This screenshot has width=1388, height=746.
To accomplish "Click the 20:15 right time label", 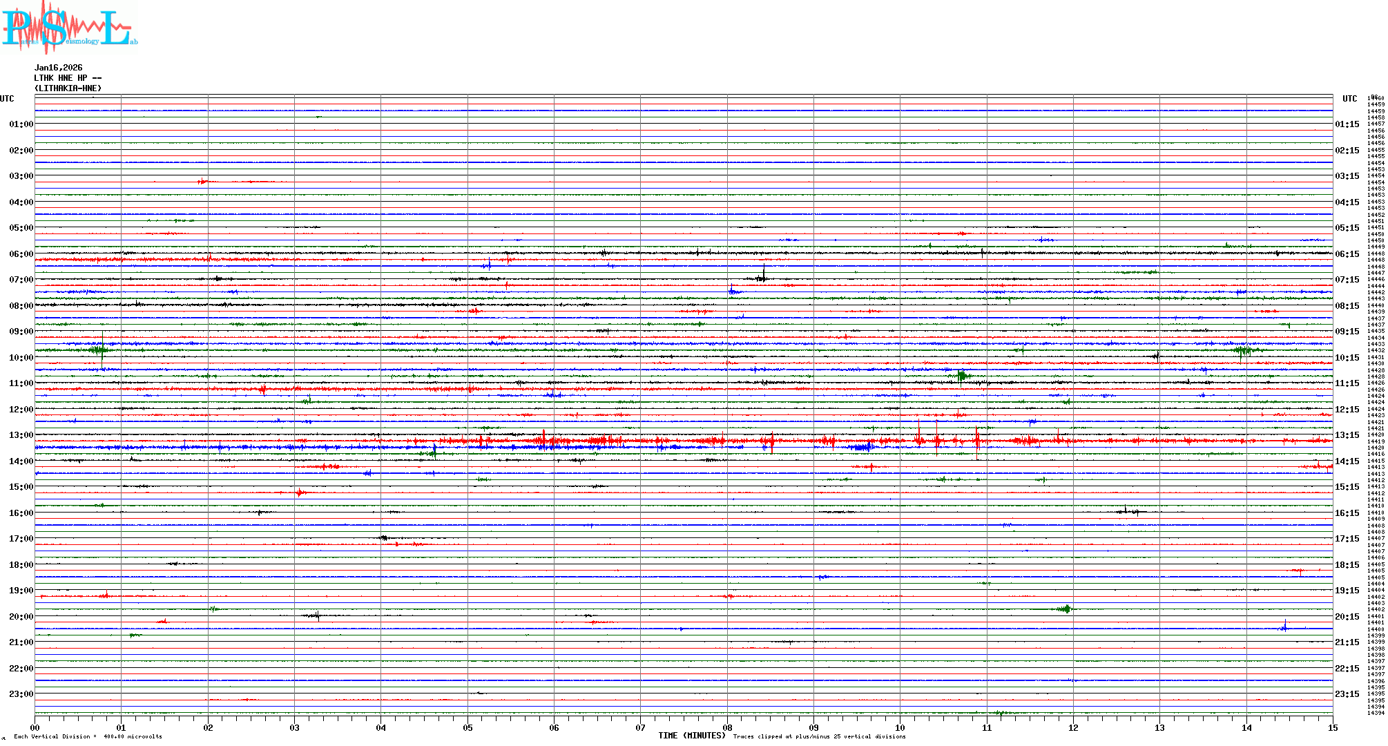I will 1347,617.
